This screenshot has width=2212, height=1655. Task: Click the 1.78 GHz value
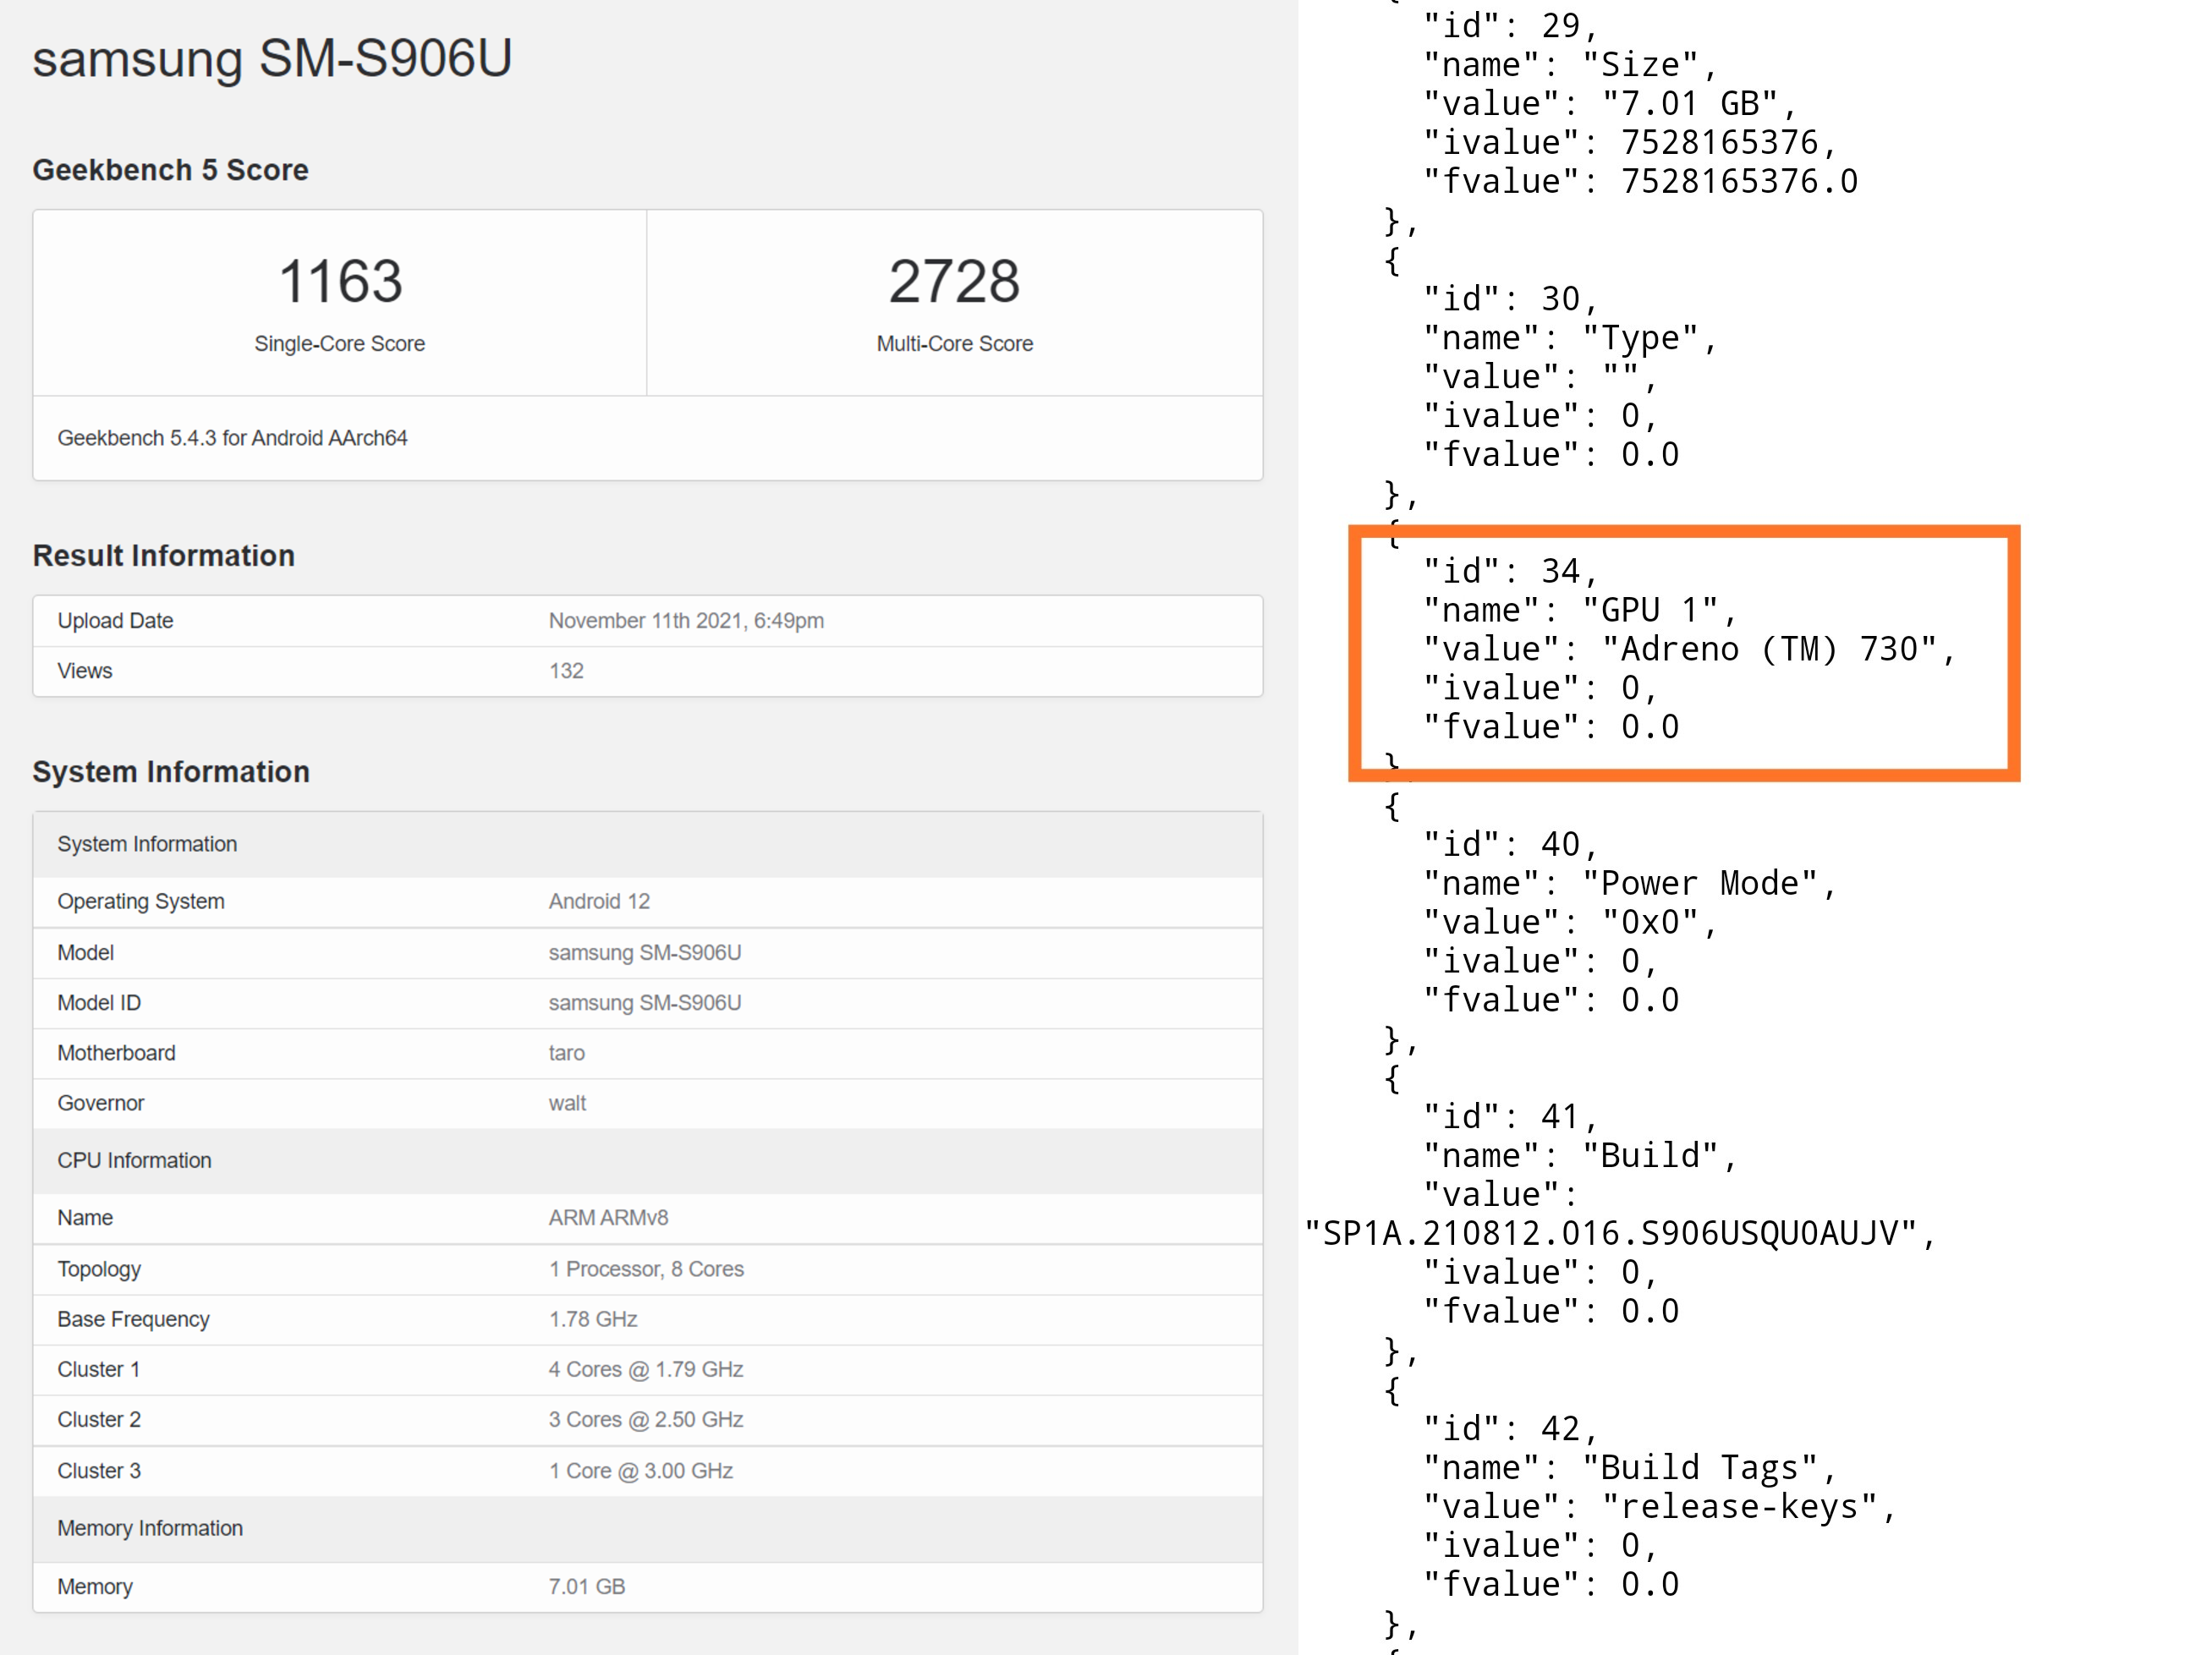tap(593, 1320)
